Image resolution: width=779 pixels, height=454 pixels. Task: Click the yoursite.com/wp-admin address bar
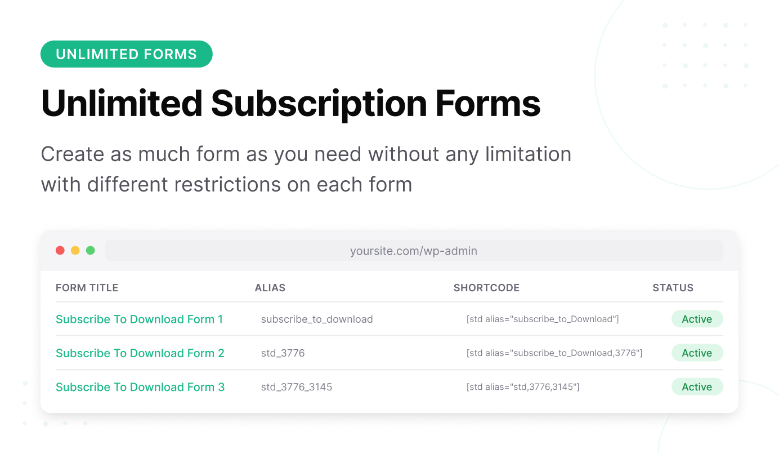[x=414, y=251]
